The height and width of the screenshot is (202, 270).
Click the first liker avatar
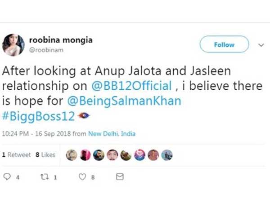[x=72, y=155]
